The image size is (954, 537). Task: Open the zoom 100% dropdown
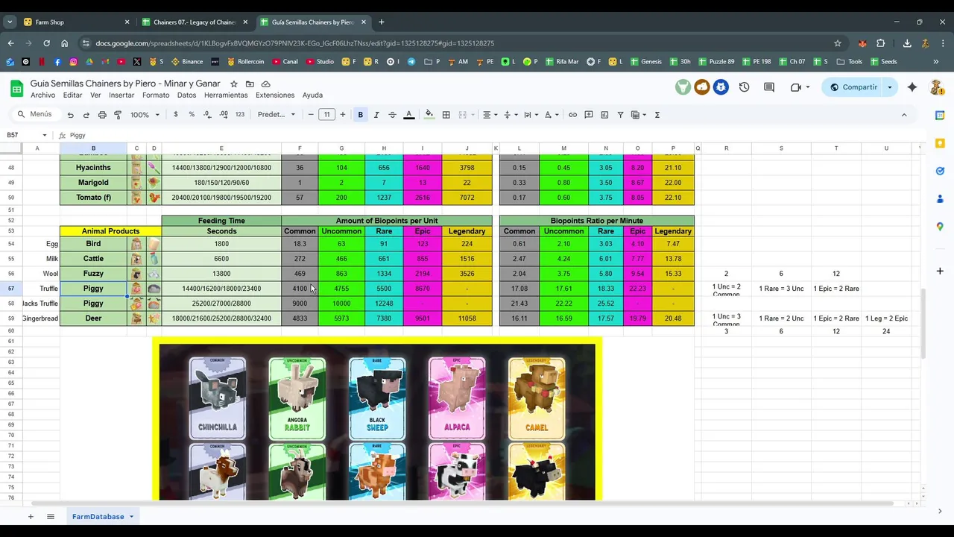145,115
